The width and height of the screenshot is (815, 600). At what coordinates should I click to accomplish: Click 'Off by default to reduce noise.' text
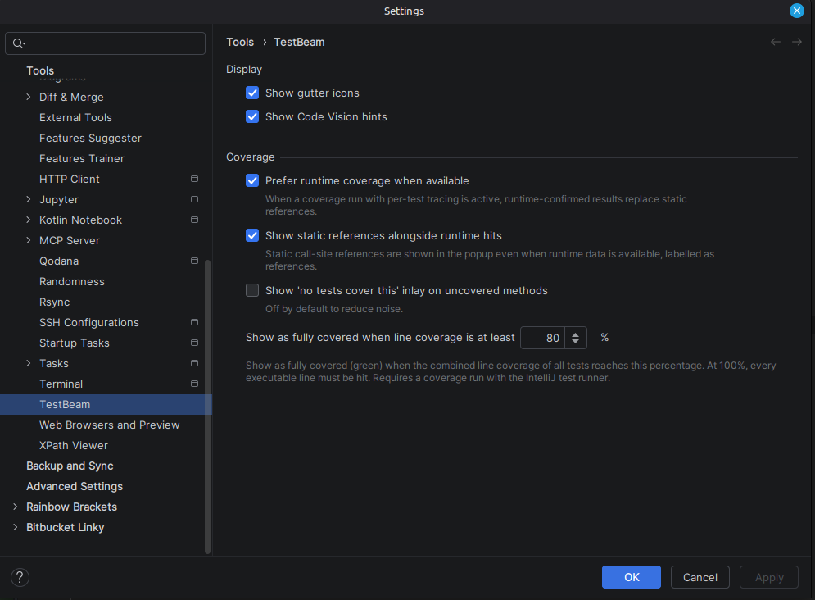[333, 309]
